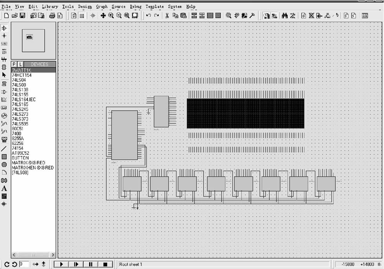Click the rotate clockwise icon
The height and width of the screenshot is (269, 384).
tap(7, 264)
